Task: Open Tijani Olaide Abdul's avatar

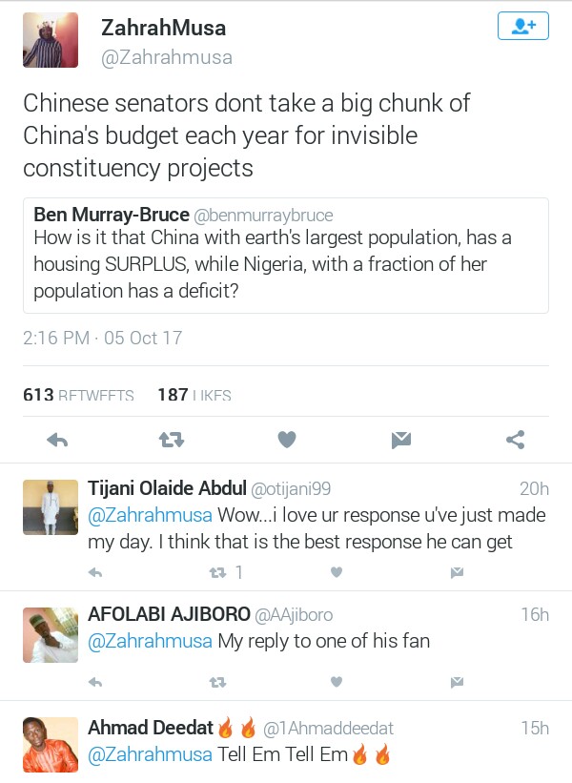Action: (51, 507)
